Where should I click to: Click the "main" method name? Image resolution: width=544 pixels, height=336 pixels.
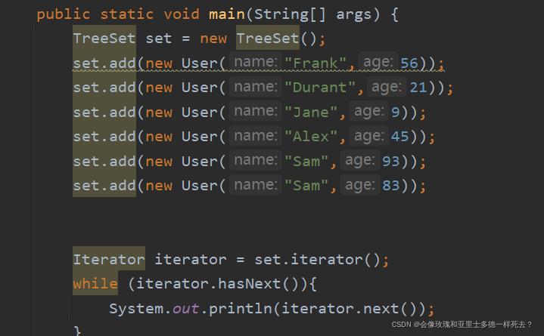(227, 14)
